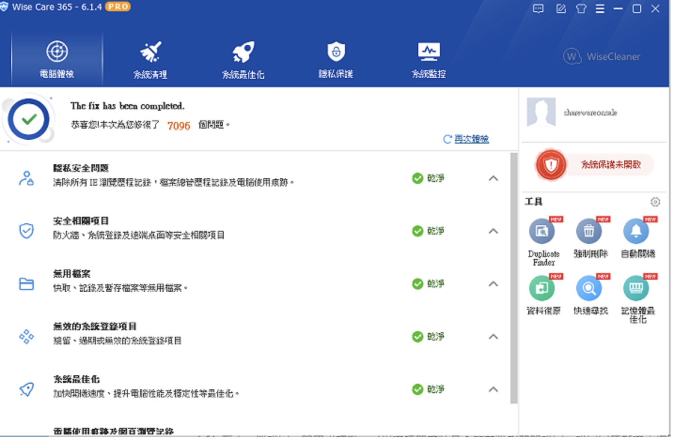Click the sharewareonsale username
This screenshot has height=441, width=674.
pyautogui.click(x=590, y=113)
